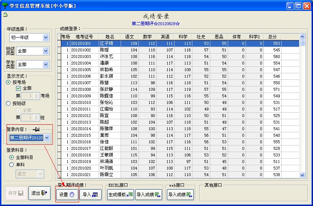Click total score 571
The image size is (313, 206).
click(273, 89)
